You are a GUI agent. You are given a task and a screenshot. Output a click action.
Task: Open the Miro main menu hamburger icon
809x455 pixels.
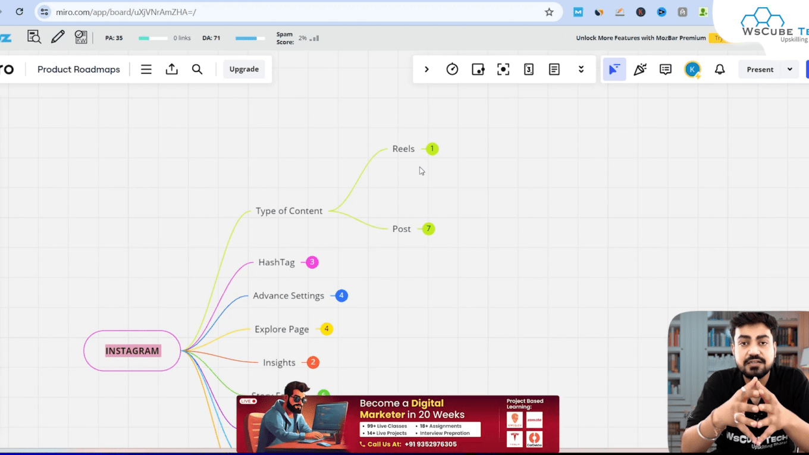point(146,70)
